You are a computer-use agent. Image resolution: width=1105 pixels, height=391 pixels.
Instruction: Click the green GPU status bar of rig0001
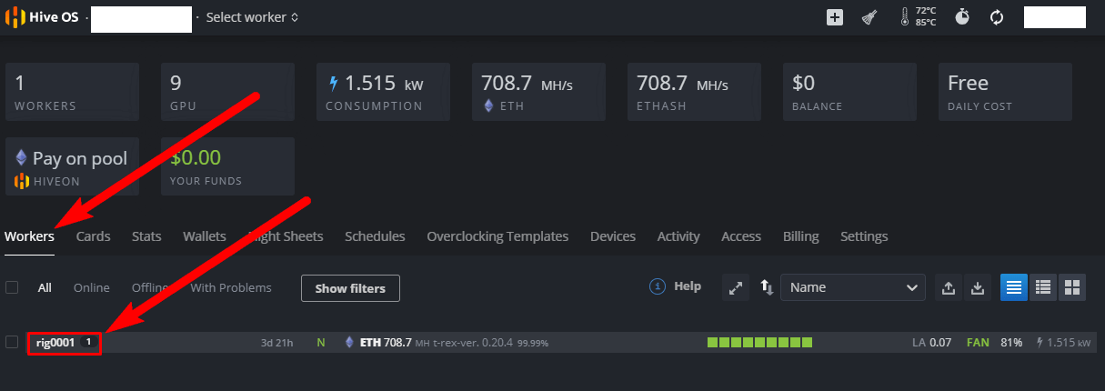click(759, 343)
